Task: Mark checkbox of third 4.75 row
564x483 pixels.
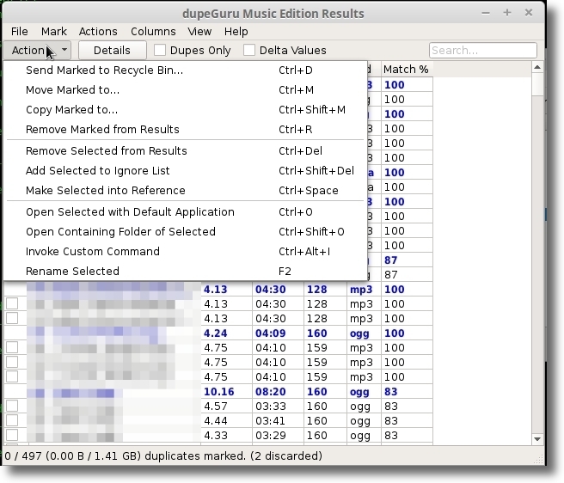Action: pyautogui.click(x=12, y=377)
